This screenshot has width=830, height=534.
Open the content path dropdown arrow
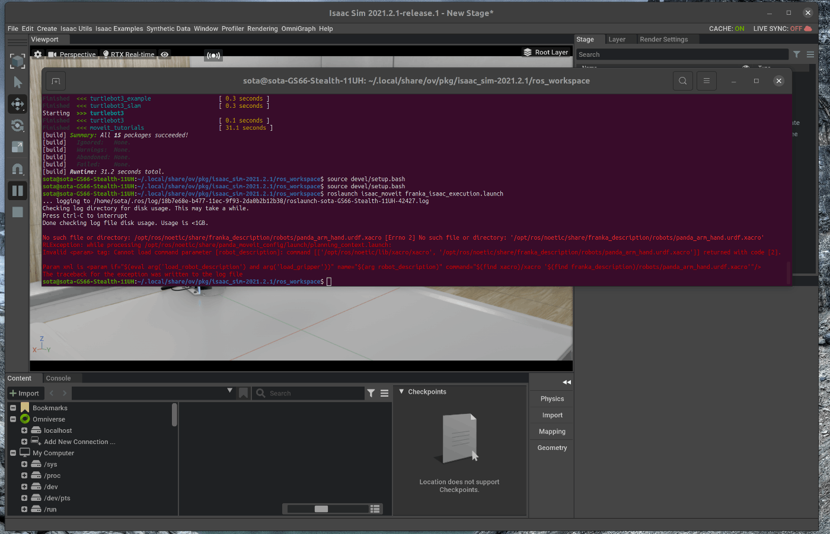(230, 391)
